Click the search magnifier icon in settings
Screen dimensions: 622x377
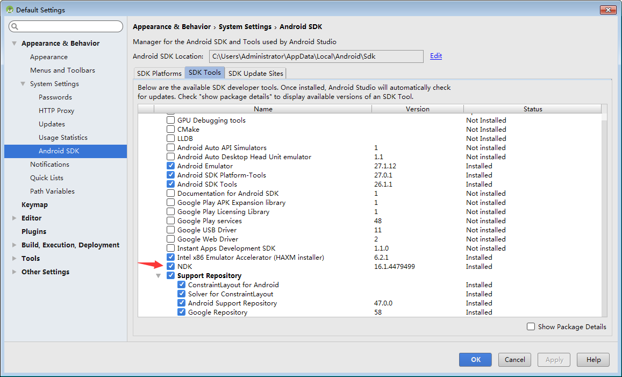point(15,26)
